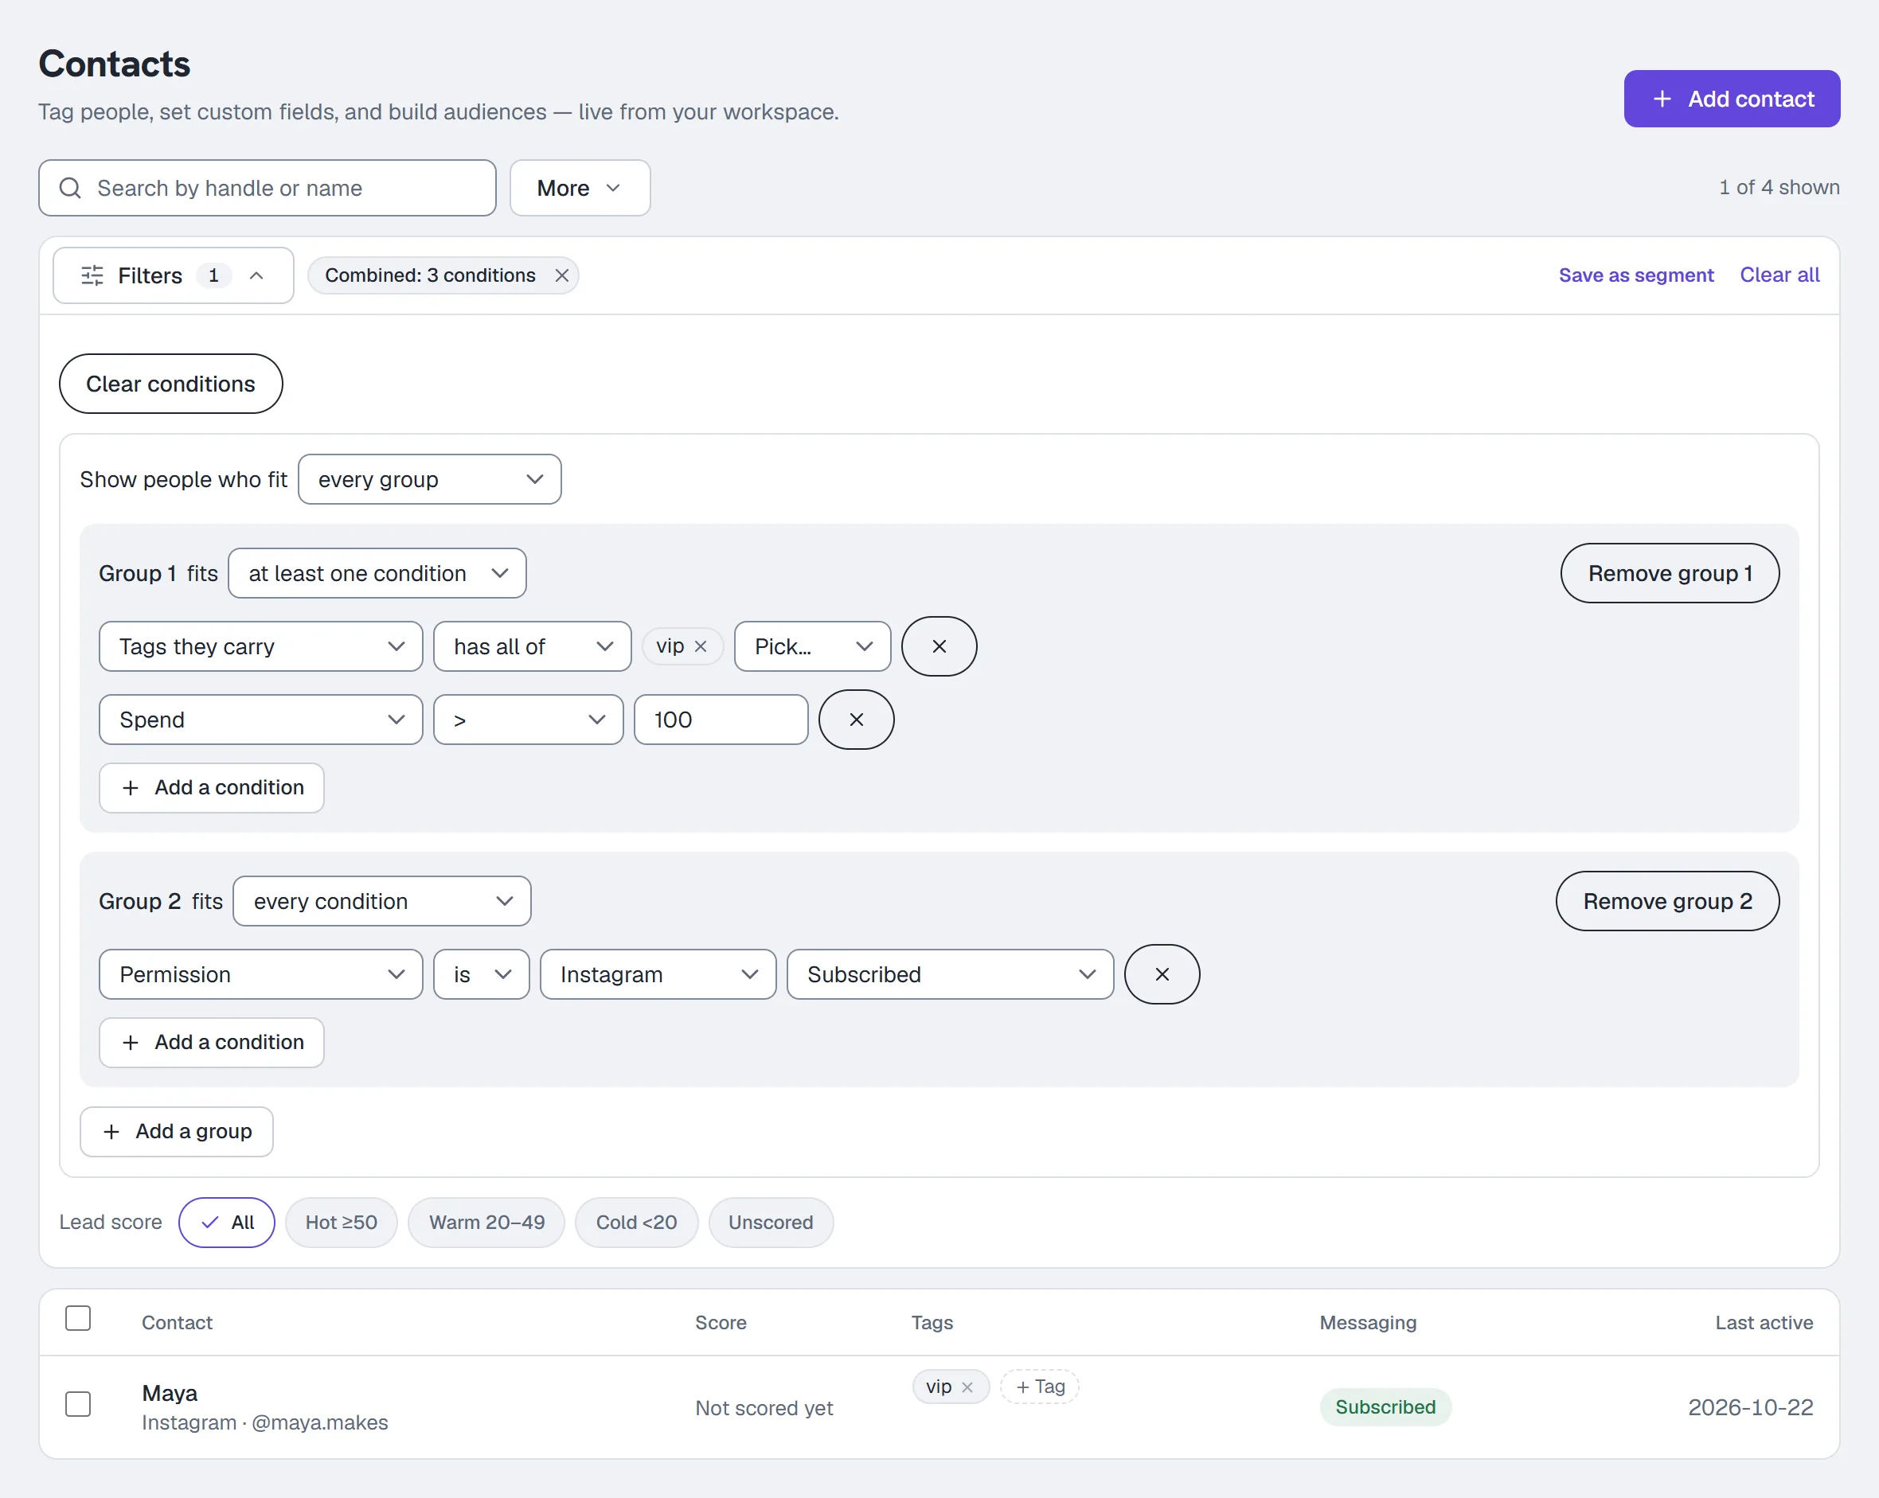Select the Hot ≥50 lead score chip
Screen dimensions: 1879x1498
[x=342, y=1222]
